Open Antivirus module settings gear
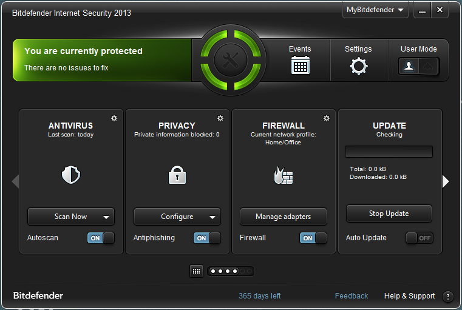This screenshot has width=462, height=310. [x=114, y=118]
